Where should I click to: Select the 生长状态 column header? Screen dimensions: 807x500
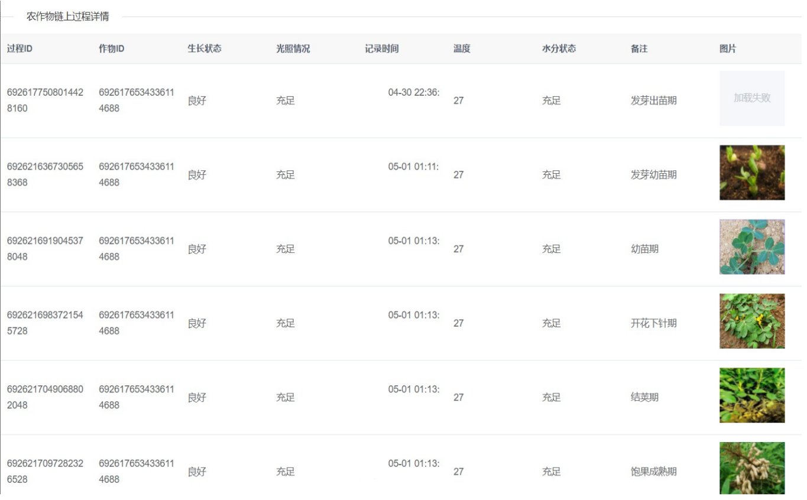pos(205,48)
